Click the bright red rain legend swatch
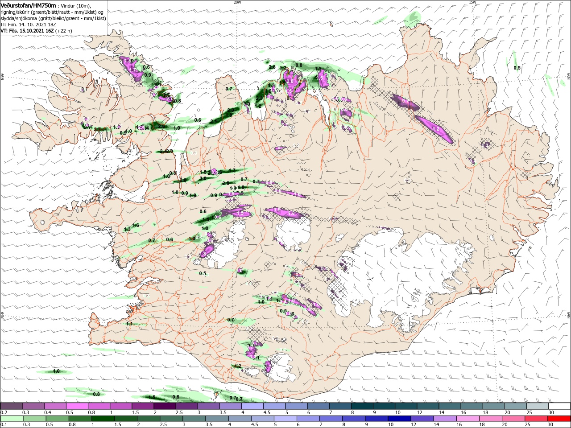 tap(559, 419)
